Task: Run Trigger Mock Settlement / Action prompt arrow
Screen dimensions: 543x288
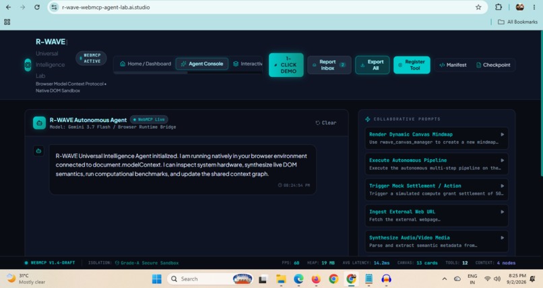Action: pos(502,186)
